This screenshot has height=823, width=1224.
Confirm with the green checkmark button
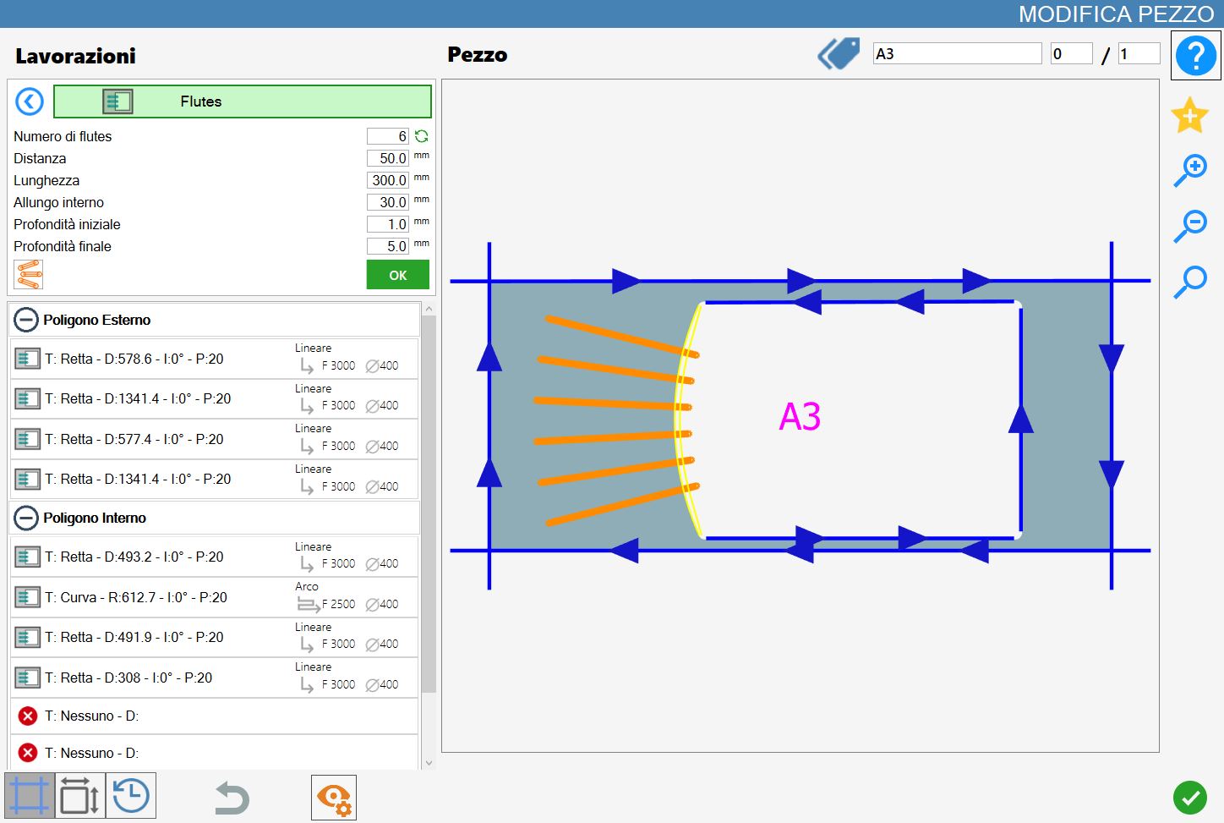click(1190, 798)
